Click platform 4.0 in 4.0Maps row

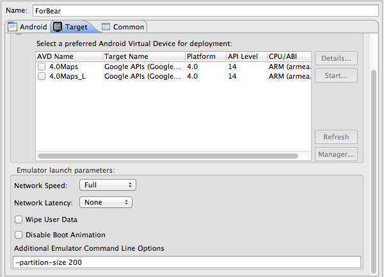pyautogui.click(x=192, y=67)
